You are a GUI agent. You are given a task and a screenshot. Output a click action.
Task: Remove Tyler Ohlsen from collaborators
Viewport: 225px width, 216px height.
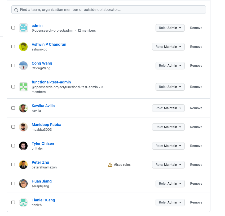(196, 146)
